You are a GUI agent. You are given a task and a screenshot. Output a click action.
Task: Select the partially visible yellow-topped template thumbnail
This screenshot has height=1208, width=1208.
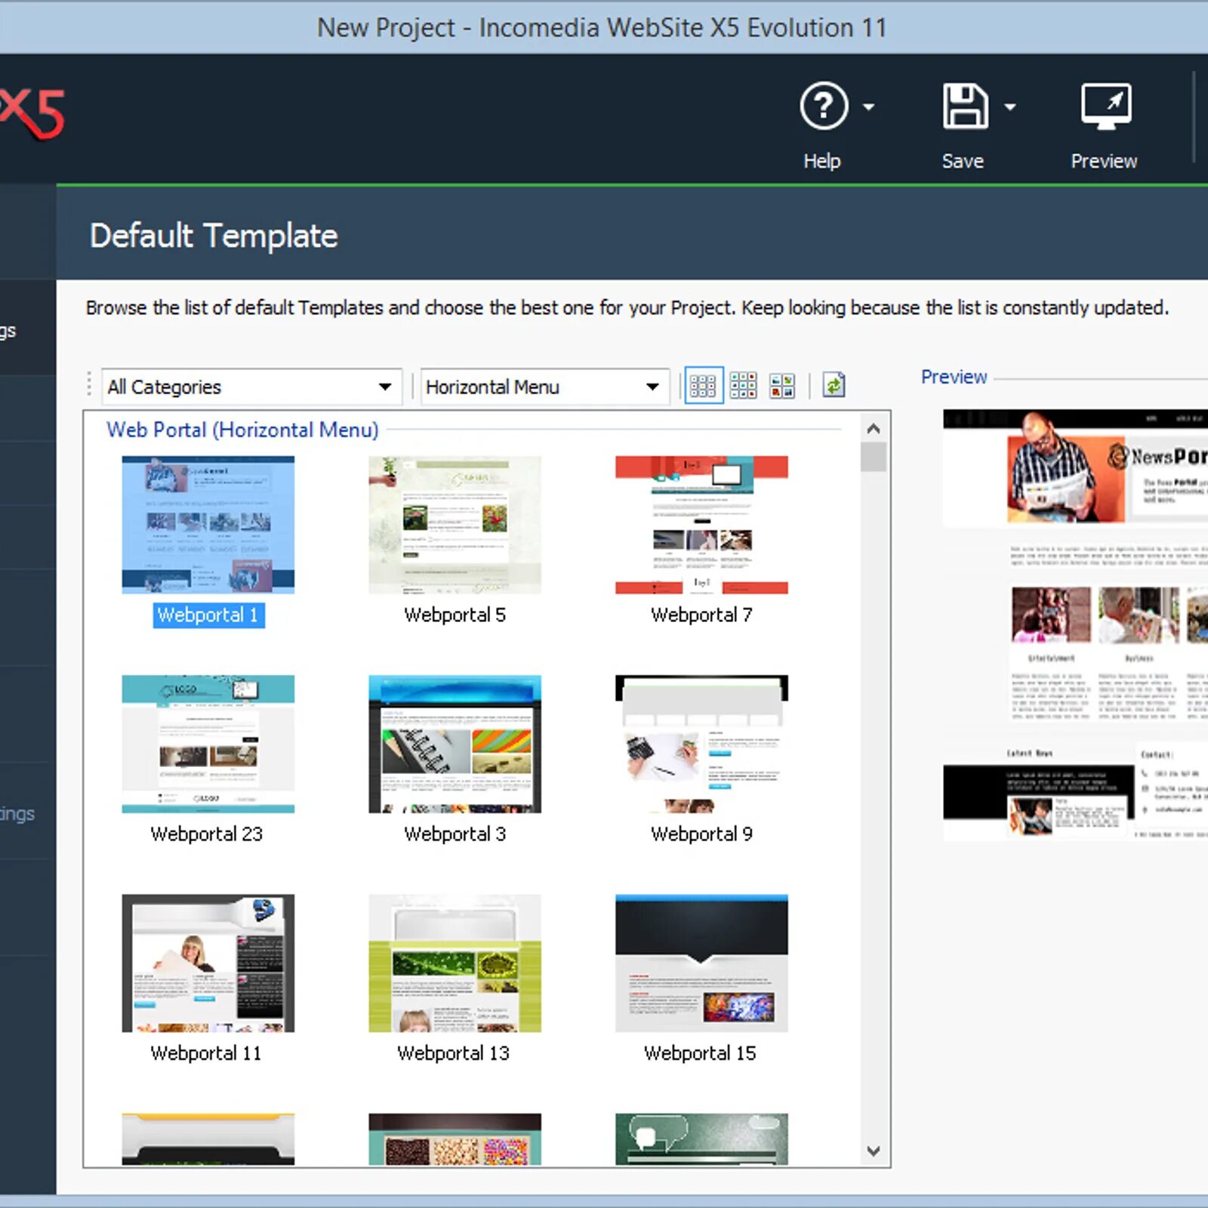(x=208, y=1139)
